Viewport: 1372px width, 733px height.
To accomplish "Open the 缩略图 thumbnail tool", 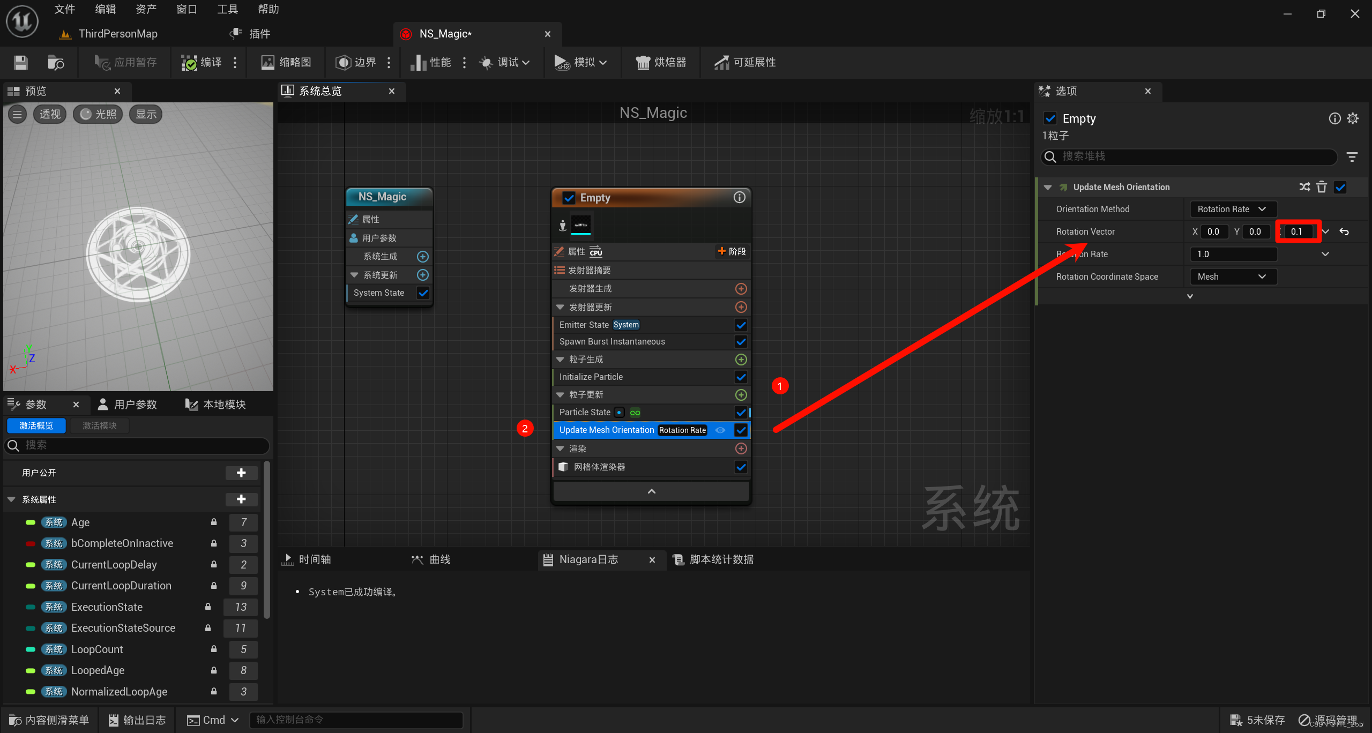I will click(x=287, y=63).
